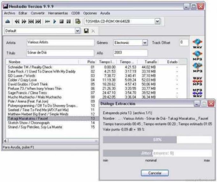
Task: Maximize the NeoAudio main window
Action: click(x=194, y=6)
